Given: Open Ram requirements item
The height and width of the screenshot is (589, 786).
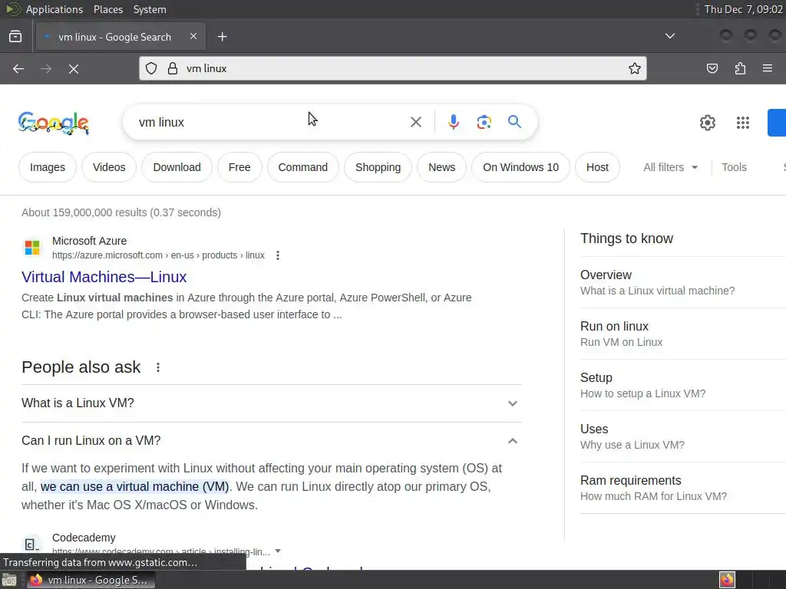Looking at the screenshot, I should click(682, 489).
